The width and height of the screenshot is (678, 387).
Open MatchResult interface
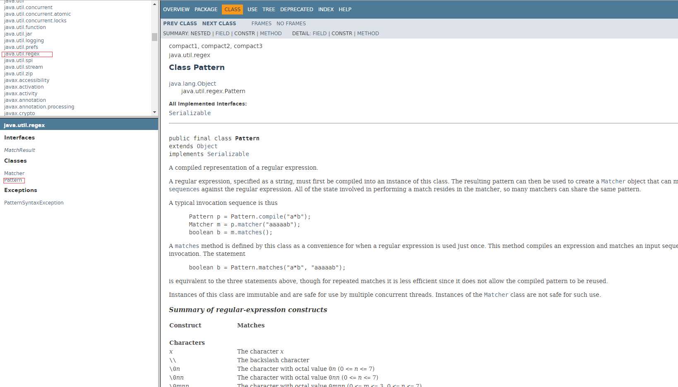[19, 150]
